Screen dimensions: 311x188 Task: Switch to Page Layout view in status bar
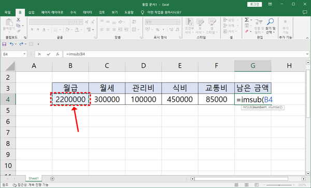tap(247, 185)
